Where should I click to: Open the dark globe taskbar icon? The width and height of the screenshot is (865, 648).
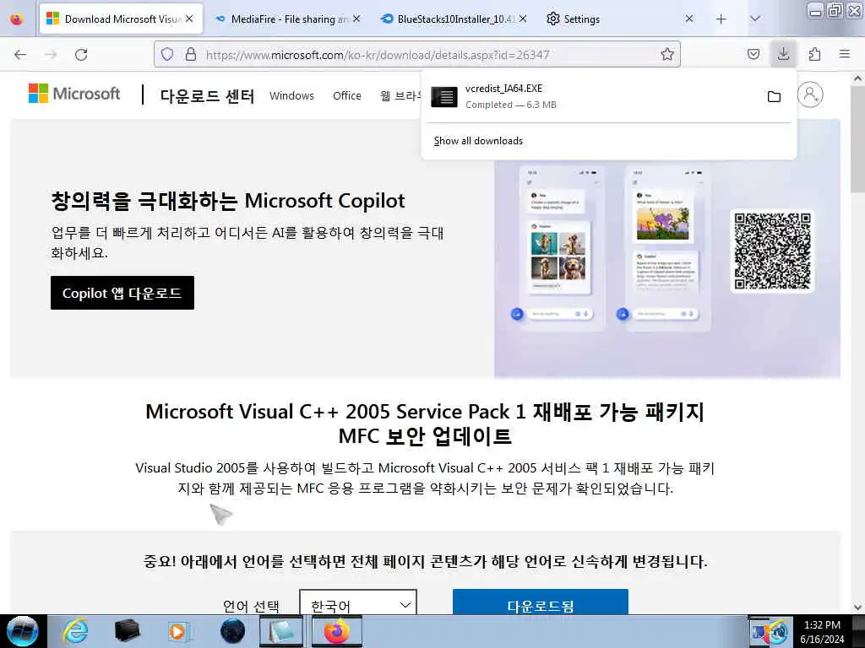pos(232,631)
